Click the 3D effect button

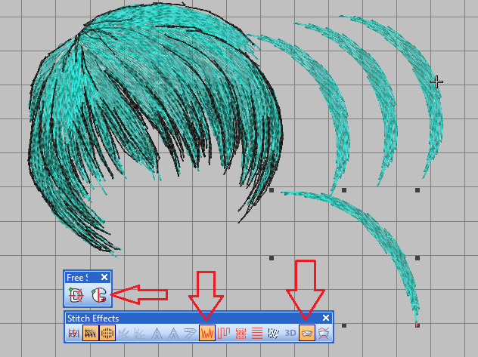290,334
